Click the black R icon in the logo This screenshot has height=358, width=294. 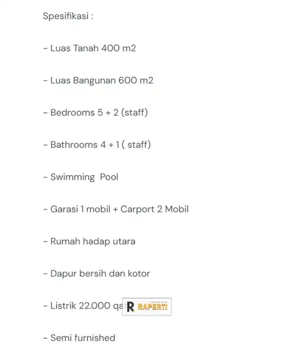pyautogui.click(x=131, y=307)
